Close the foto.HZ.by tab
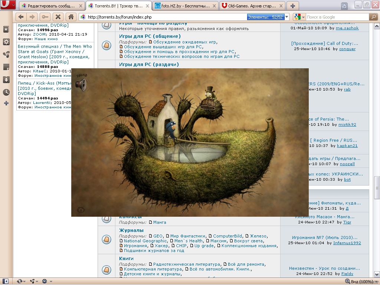380x285 pixels. tap(214, 6)
